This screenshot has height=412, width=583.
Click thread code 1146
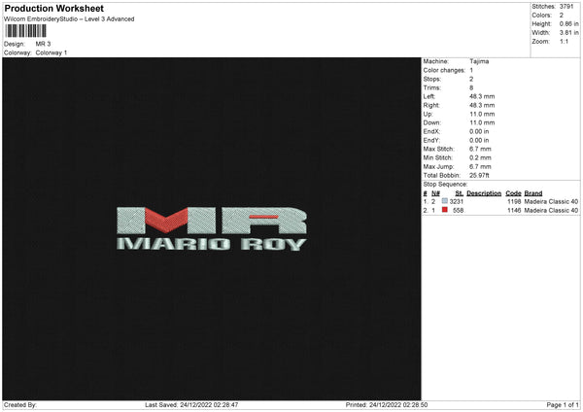514,211
